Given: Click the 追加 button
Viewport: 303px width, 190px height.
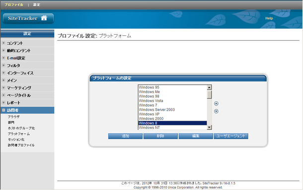Looking at the screenshot, I should (x=125, y=136).
